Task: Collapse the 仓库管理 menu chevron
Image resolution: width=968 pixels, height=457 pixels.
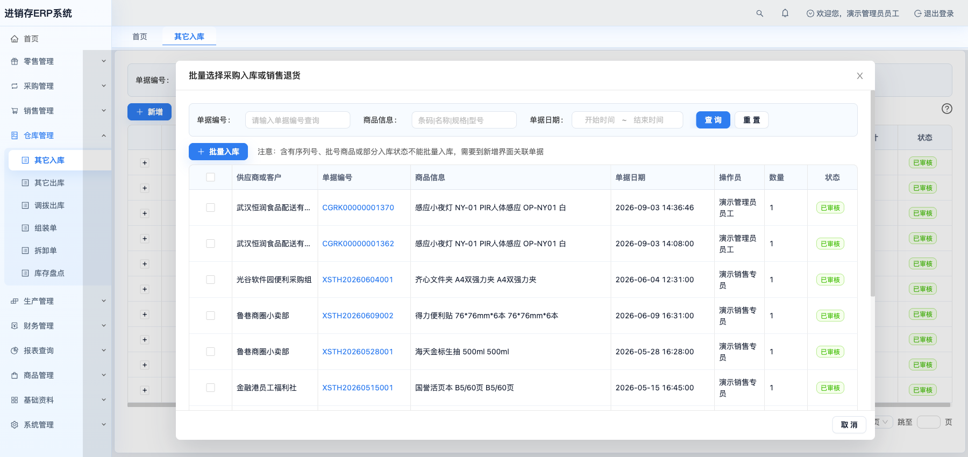Action: [x=104, y=135]
